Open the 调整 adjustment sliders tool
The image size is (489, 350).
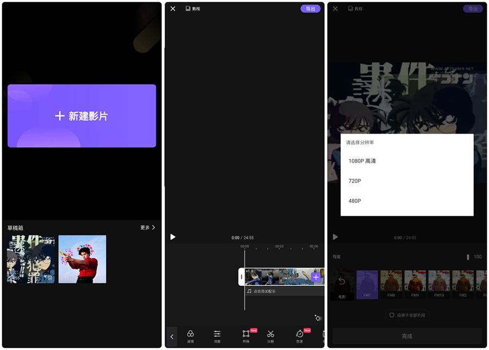click(217, 336)
